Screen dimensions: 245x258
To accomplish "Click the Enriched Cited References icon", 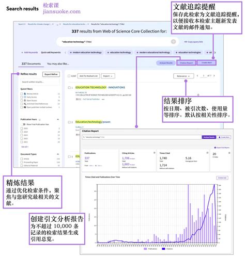I will click(25, 104).
